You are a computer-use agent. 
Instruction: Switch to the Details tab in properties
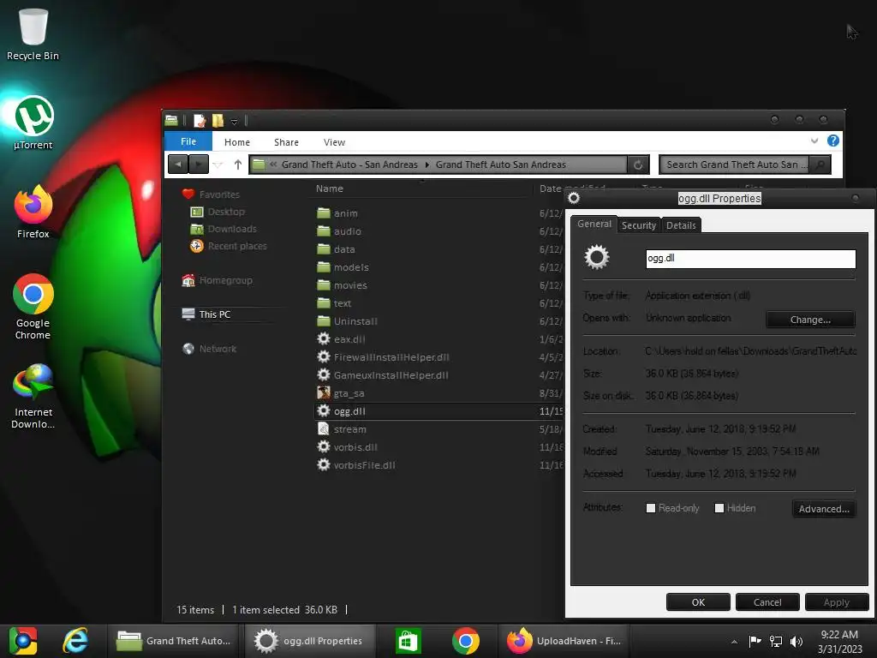(681, 225)
